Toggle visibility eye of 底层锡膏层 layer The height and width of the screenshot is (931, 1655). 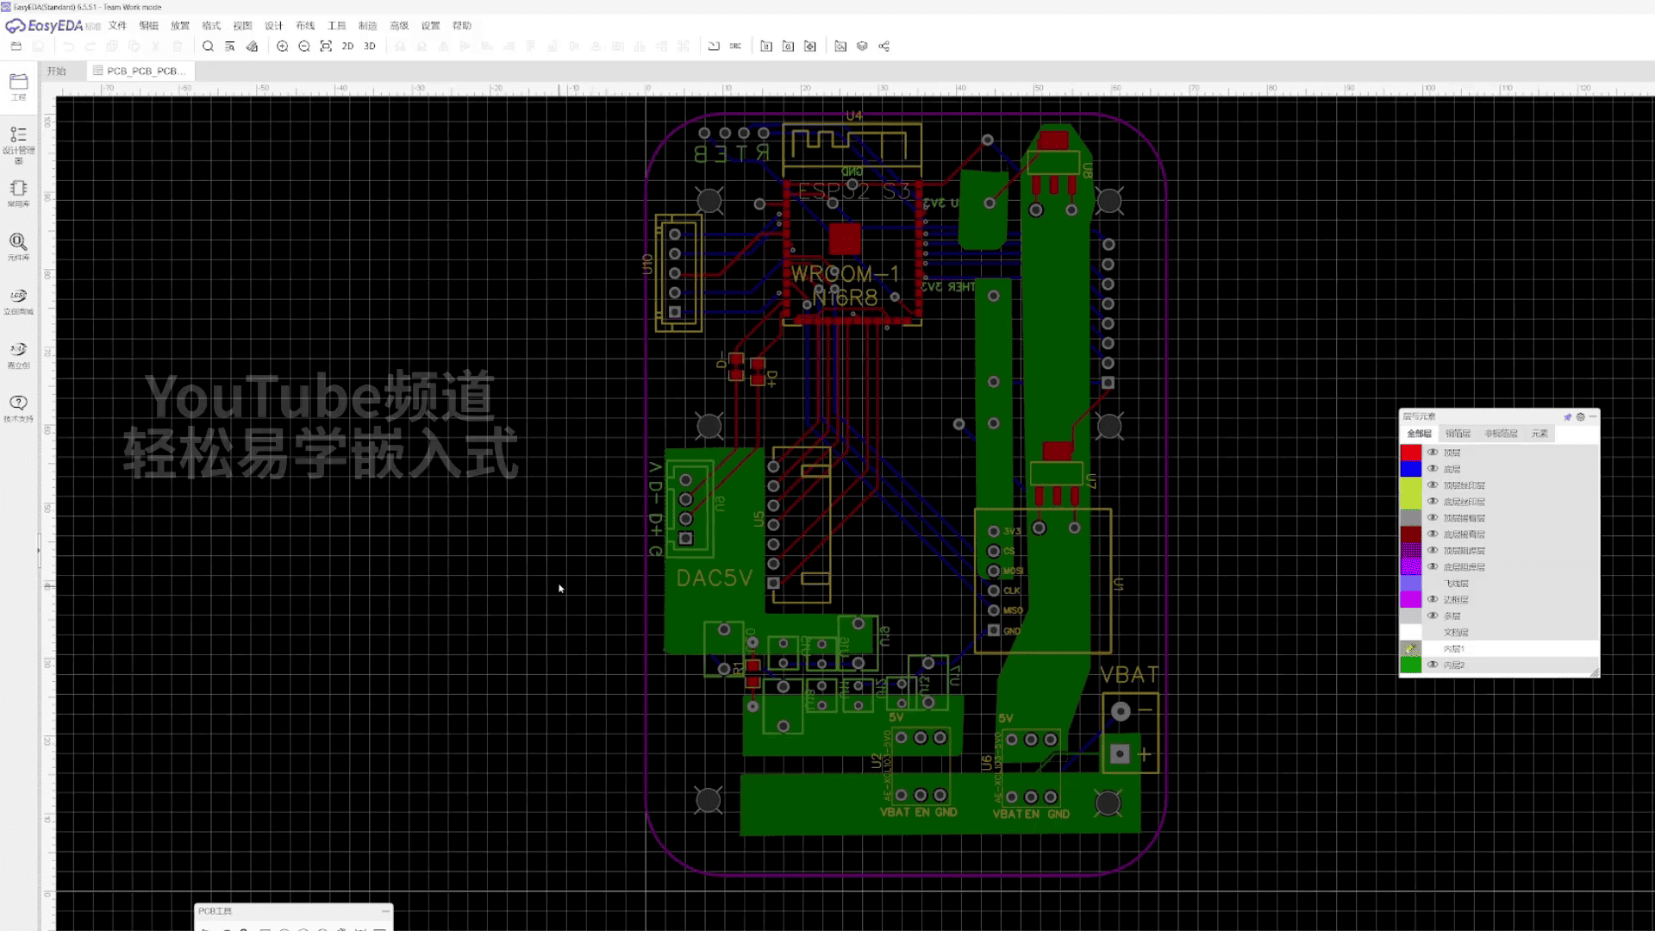click(x=1433, y=534)
